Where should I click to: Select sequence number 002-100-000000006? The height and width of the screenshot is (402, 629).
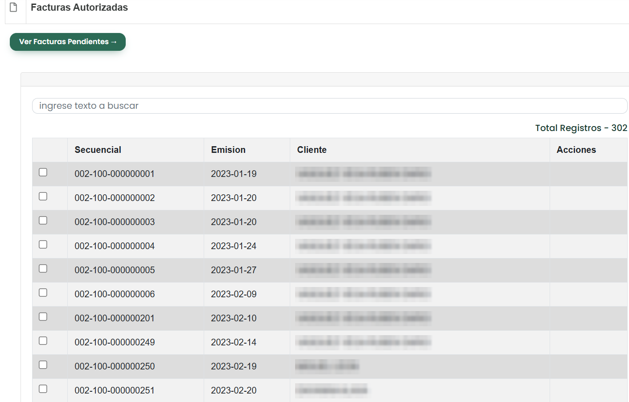(x=115, y=294)
